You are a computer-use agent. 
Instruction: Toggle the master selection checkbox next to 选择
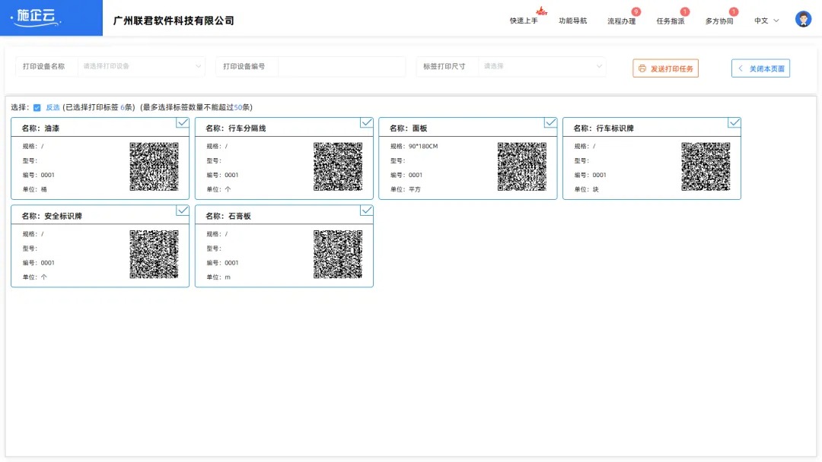[x=37, y=107]
